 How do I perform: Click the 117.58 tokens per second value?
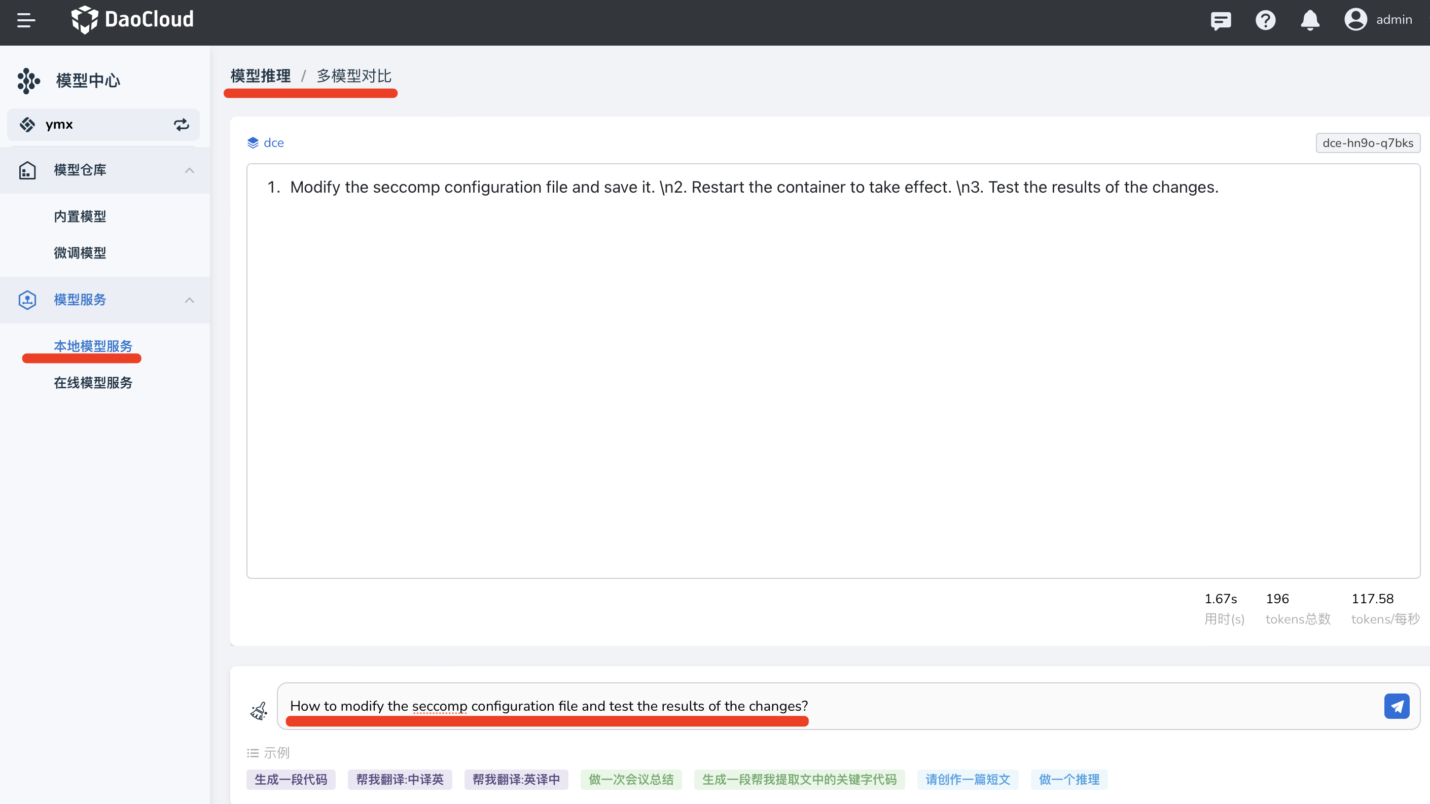1372,599
